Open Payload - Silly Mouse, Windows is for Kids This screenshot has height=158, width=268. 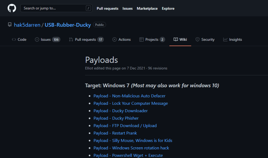[x=133, y=140]
